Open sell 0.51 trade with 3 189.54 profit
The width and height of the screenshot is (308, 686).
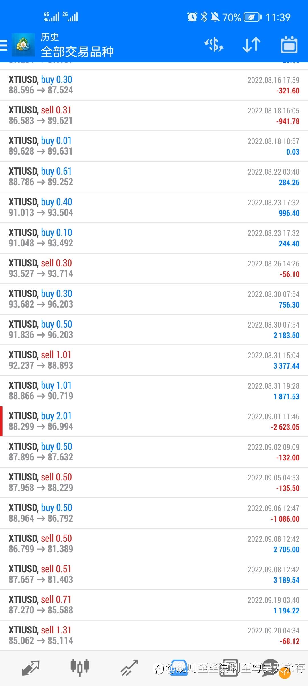[x=154, y=574]
